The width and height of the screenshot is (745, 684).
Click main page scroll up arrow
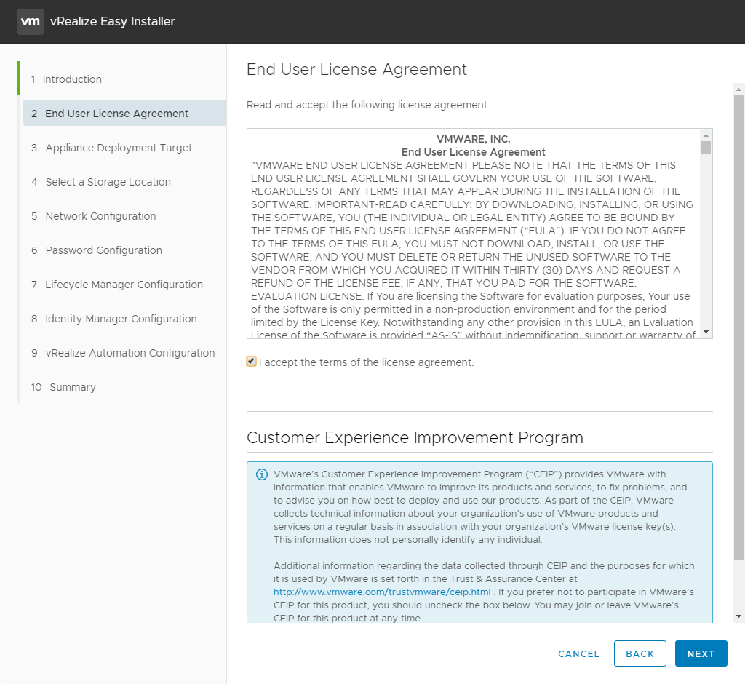coord(738,89)
